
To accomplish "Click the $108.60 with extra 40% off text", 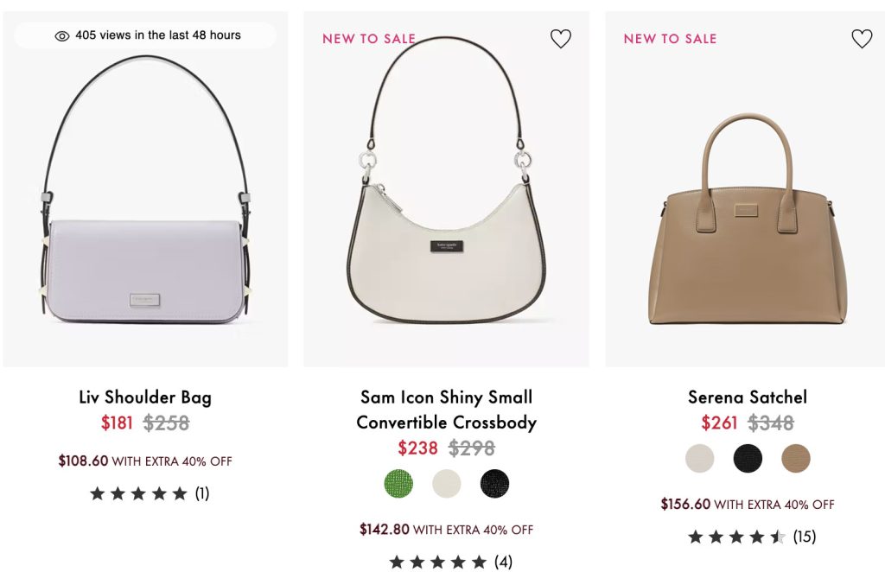I will click(x=145, y=461).
